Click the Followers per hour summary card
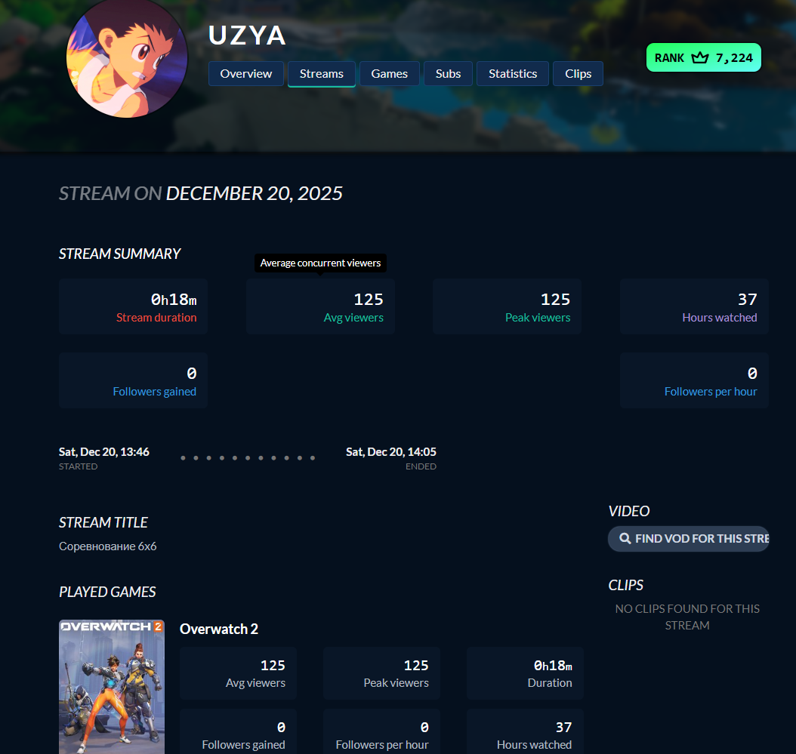The height and width of the screenshot is (754, 796). pyautogui.click(x=694, y=380)
